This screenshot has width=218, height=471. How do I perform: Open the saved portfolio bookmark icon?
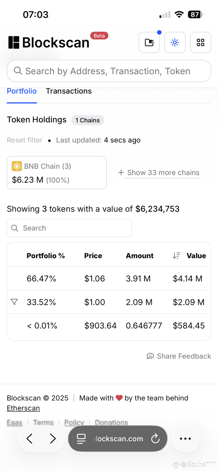click(x=149, y=42)
